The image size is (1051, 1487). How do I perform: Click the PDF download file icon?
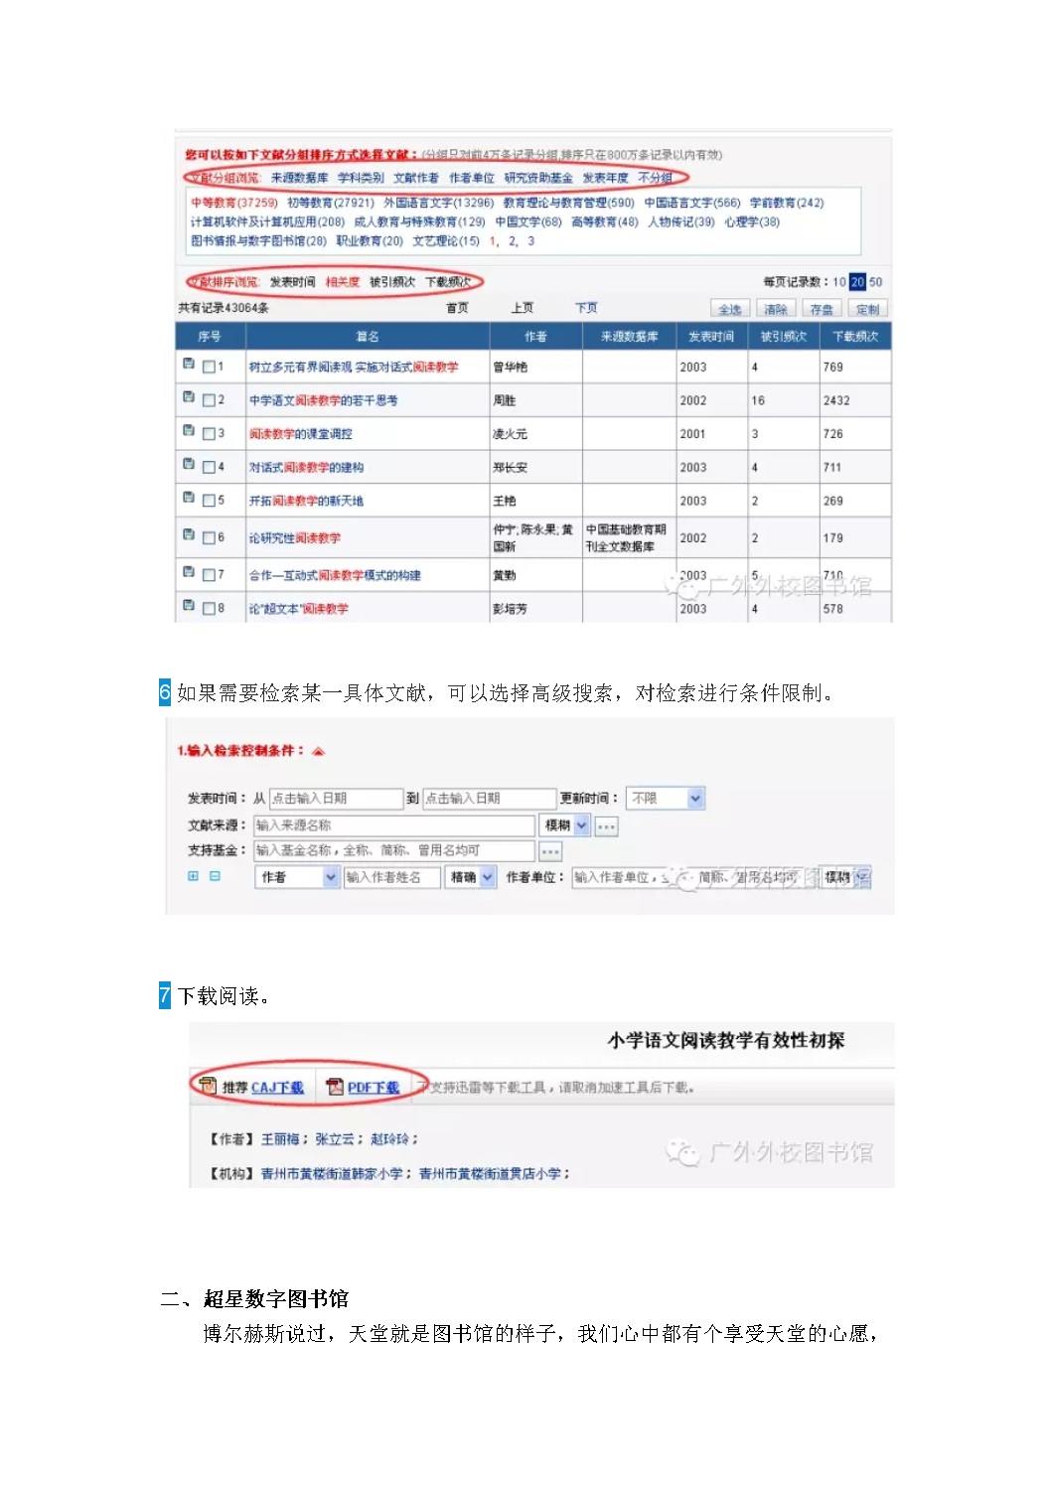pos(335,1087)
